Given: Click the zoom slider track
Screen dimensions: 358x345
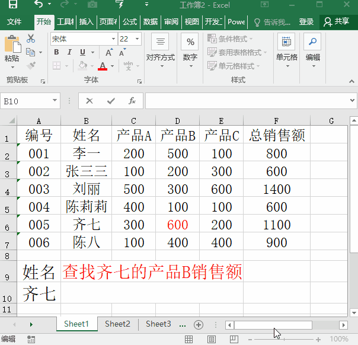Looking at the screenshot, I should pos(284,340).
